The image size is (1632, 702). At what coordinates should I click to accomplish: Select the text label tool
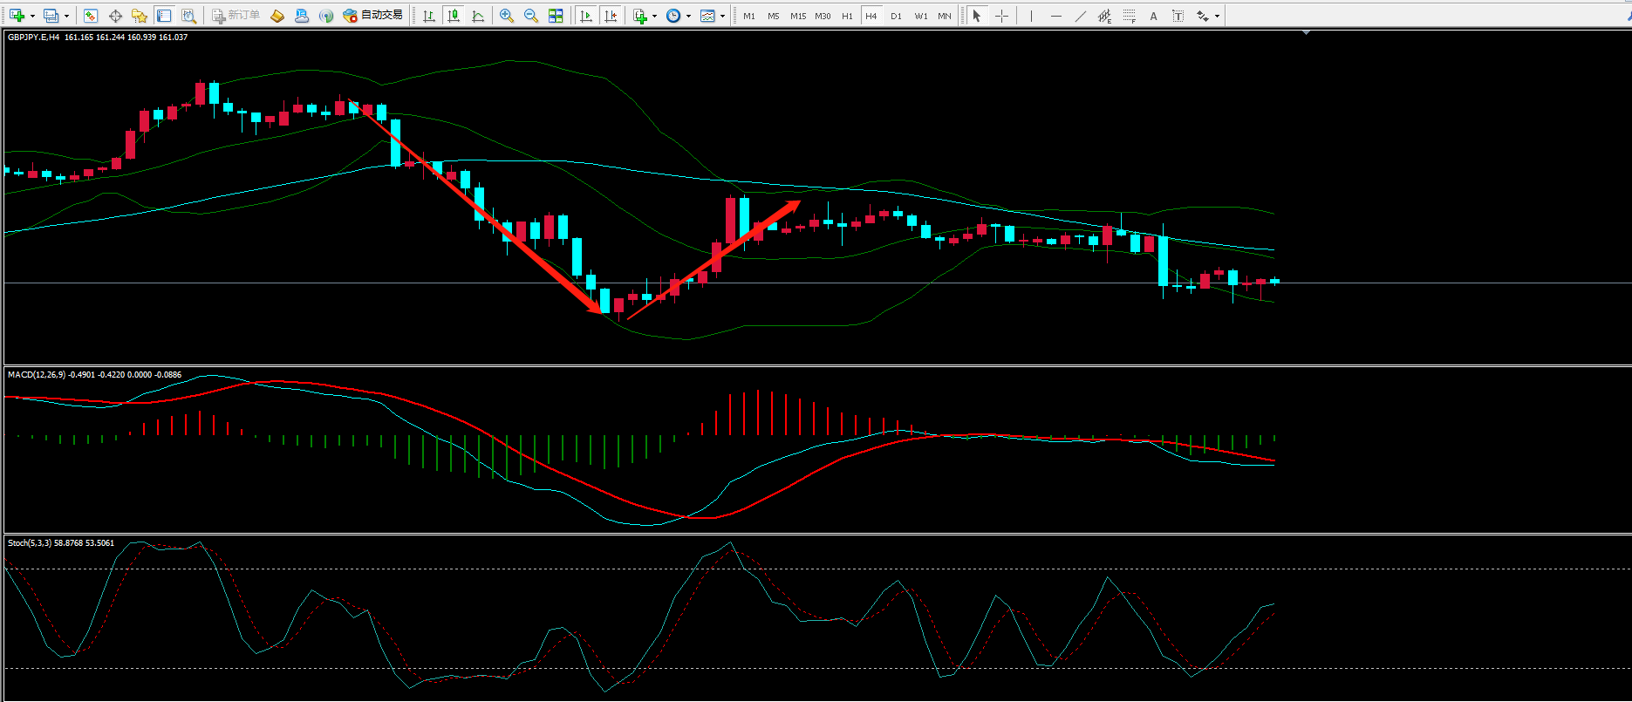click(1153, 16)
